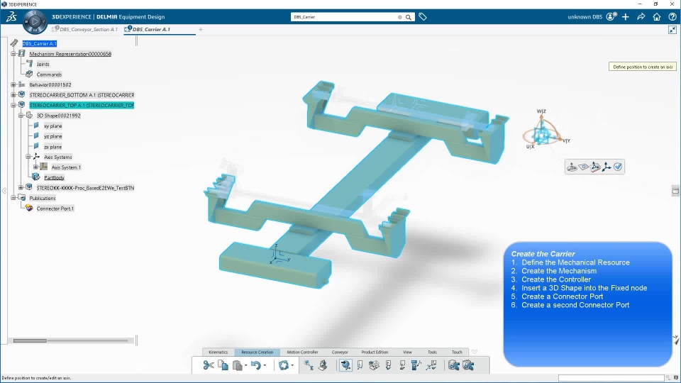Click the microscope-style resource icon
This screenshot has width=681, height=383.
(323, 365)
